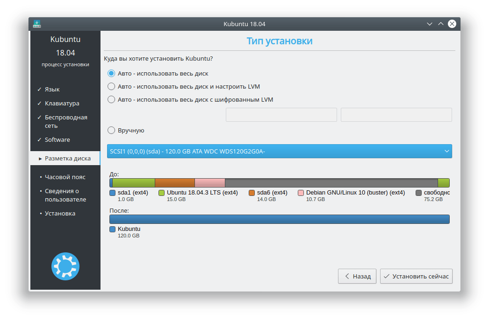
Task: Close the Kubuntu 18.04 installer window
Action: [x=452, y=24]
